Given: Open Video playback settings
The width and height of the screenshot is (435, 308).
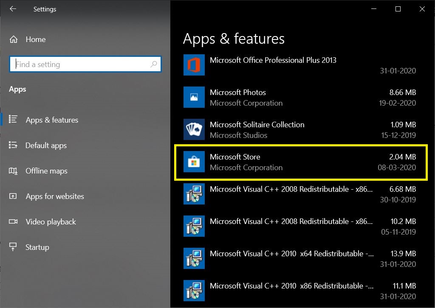Looking at the screenshot, I should pyautogui.click(x=51, y=222).
